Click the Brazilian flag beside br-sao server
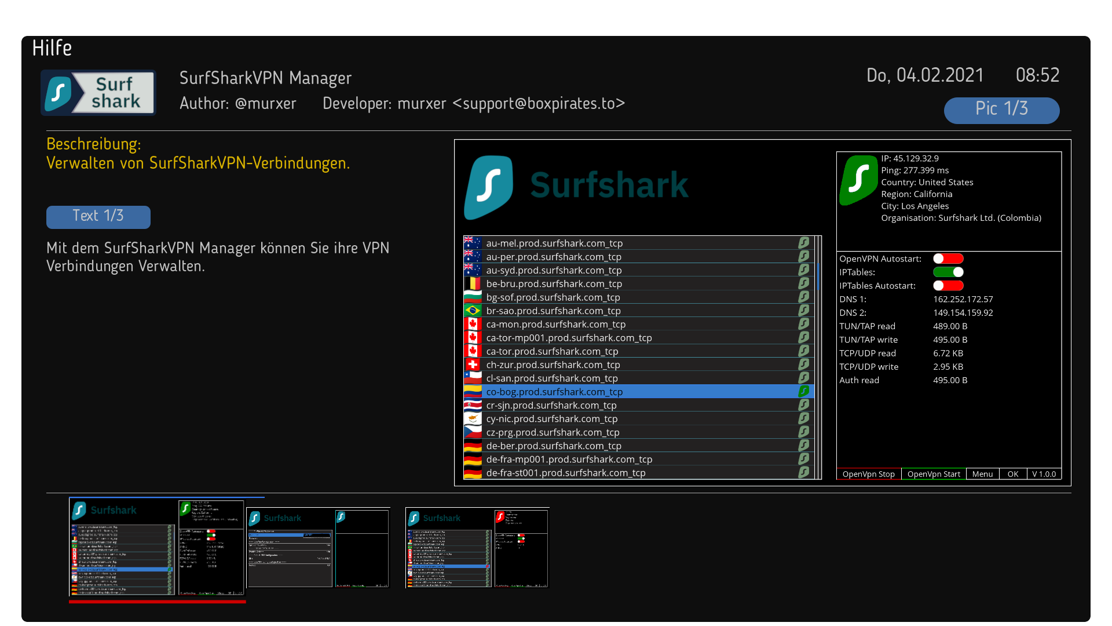The image size is (1112, 626). (473, 311)
